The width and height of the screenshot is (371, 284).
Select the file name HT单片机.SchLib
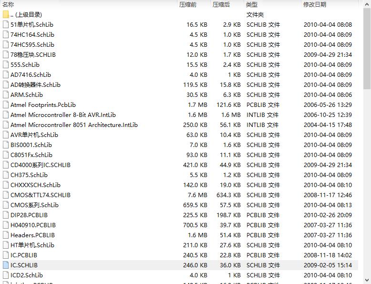pyautogui.click(x=32, y=245)
